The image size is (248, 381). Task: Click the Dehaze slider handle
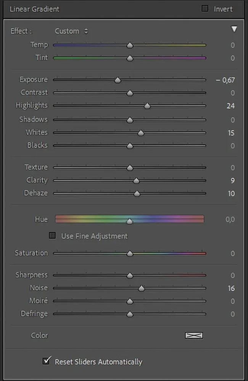click(137, 194)
